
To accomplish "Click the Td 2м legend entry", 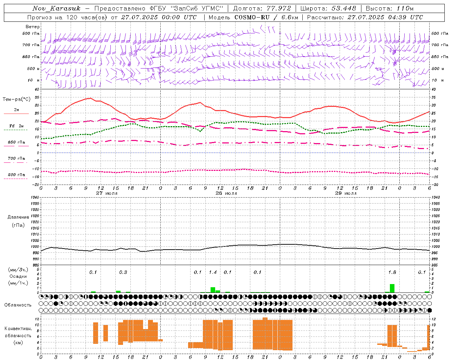I will coord(16,126).
